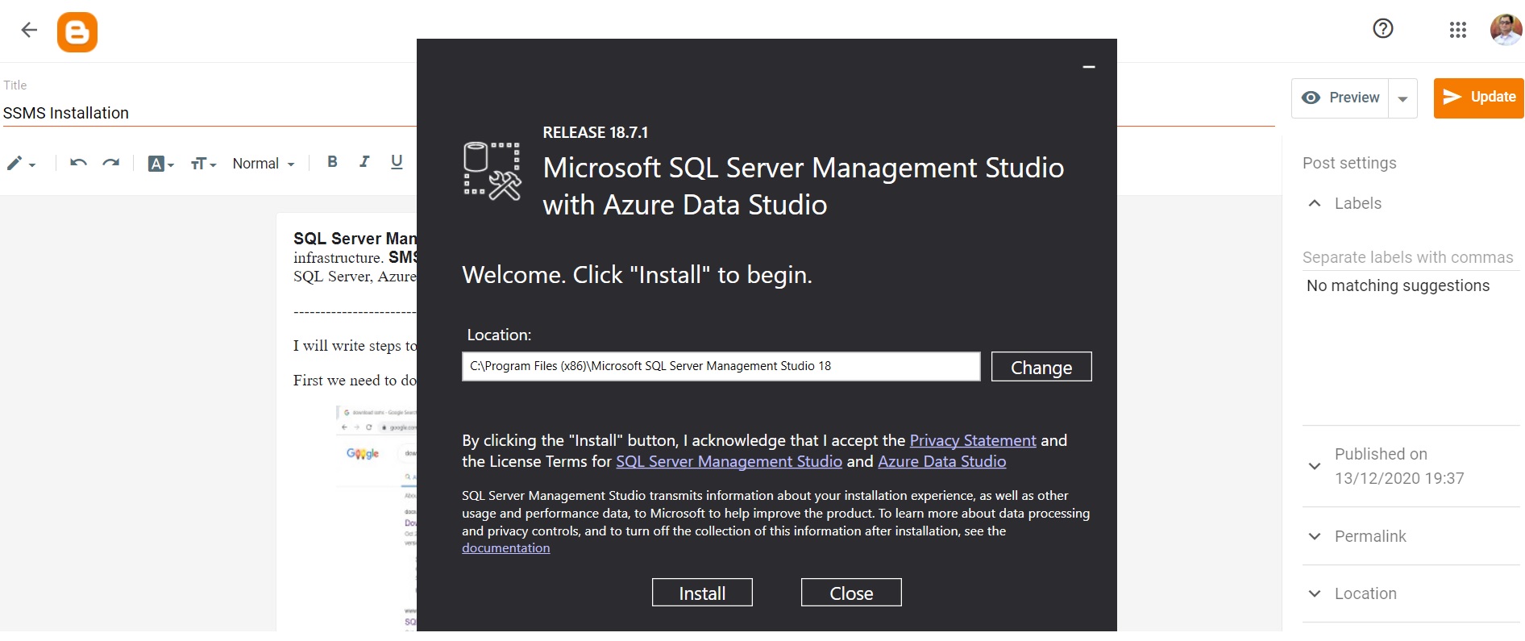This screenshot has width=1525, height=641.
Task: Toggle italic formatting
Action: [364, 162]
